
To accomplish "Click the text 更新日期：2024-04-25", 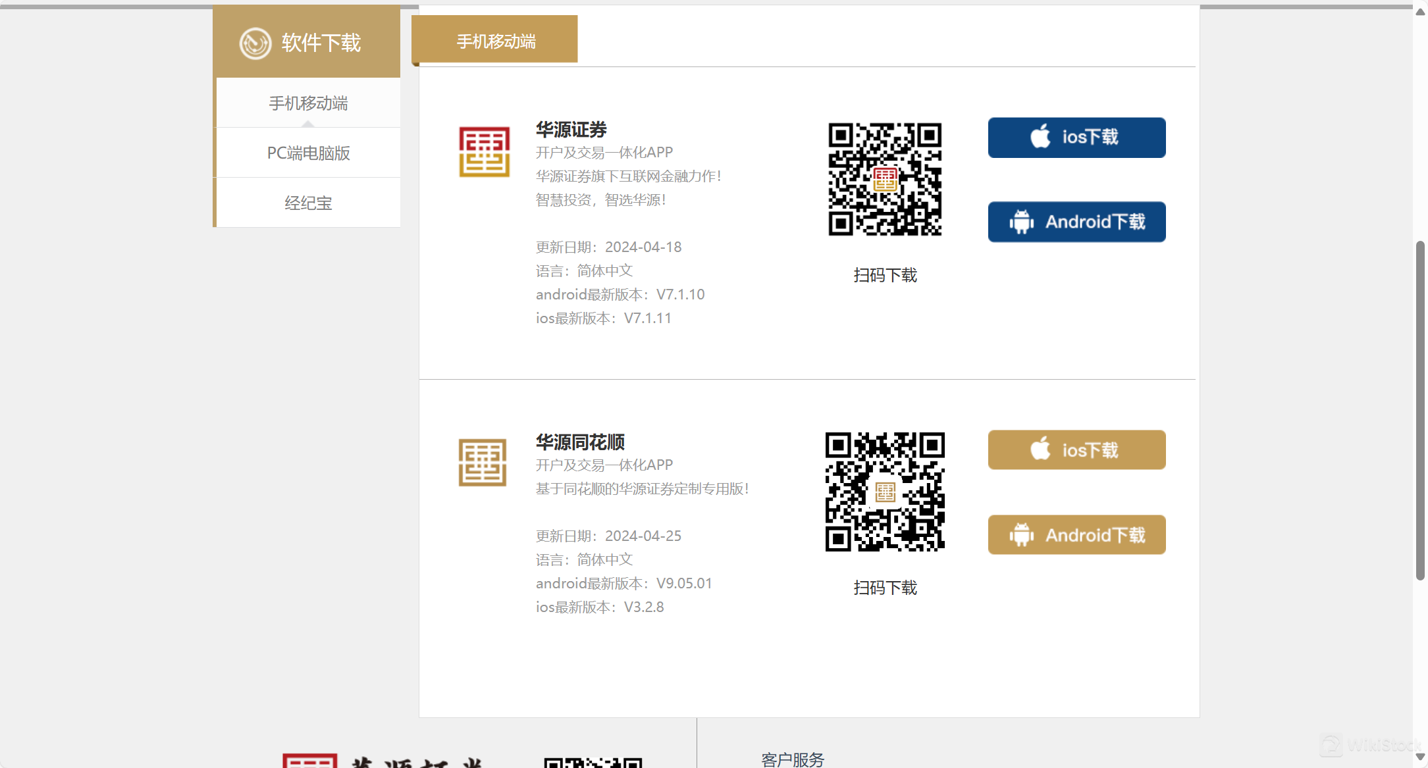I will [x=608, y=536].
